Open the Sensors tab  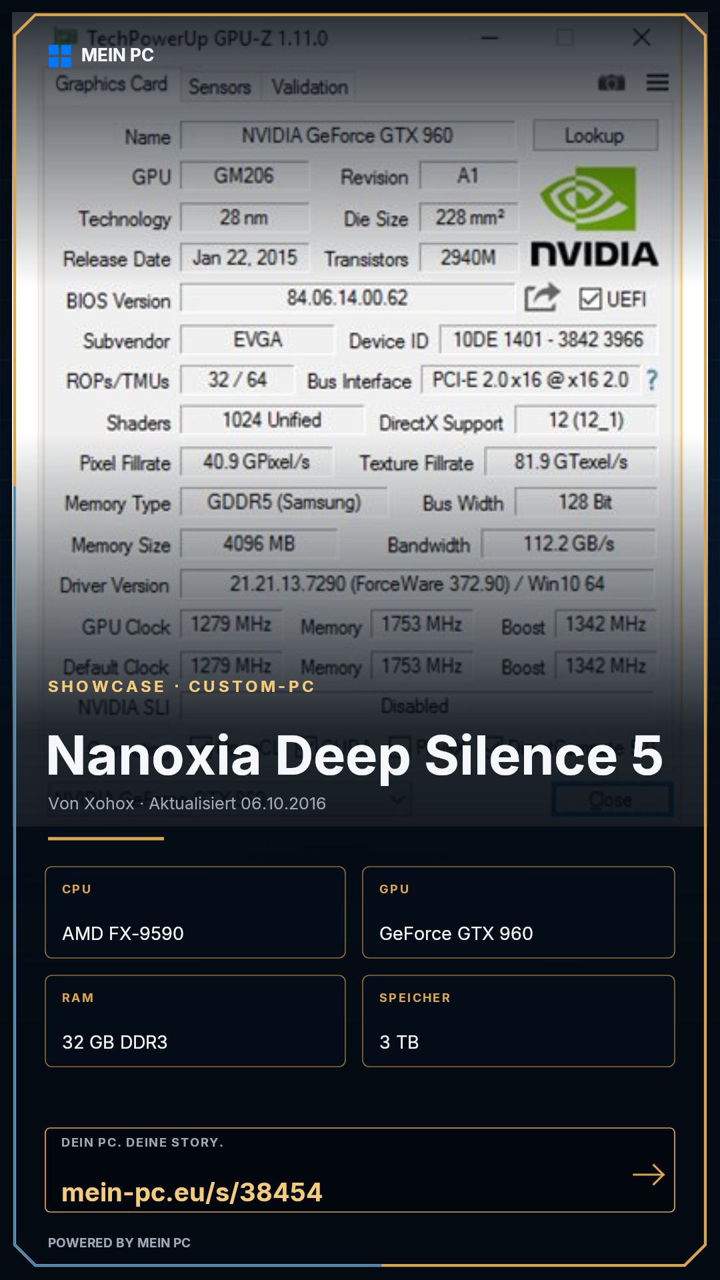coord(219,87)
